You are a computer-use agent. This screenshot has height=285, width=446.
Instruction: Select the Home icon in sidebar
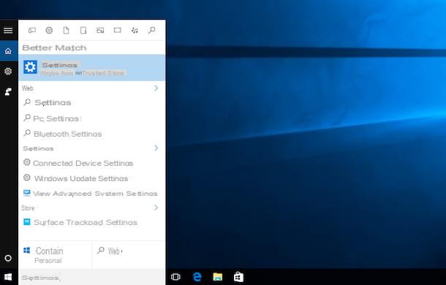(x=8, y=51)
